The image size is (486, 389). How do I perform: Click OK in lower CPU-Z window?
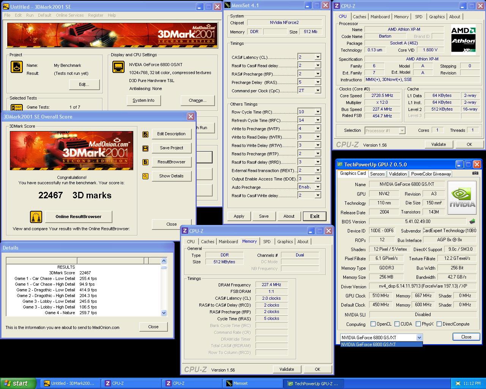click(x=317, y=369)
